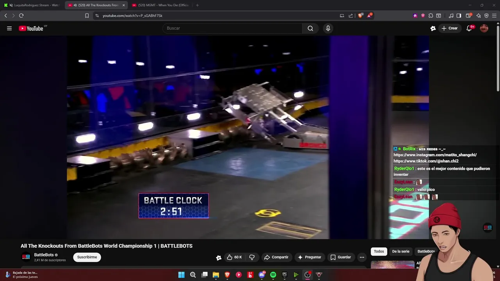Reload the page

[21, 16]
